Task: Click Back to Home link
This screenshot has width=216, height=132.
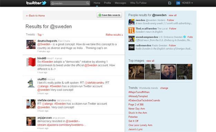Action: (x=36, y=16)
